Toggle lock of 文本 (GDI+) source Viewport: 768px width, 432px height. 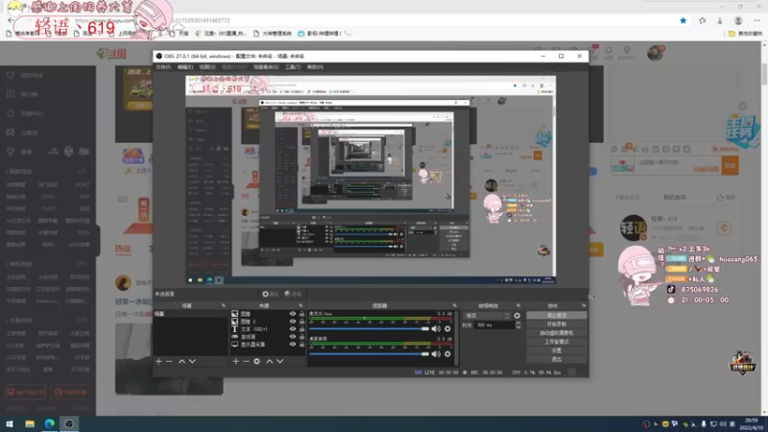301,329
